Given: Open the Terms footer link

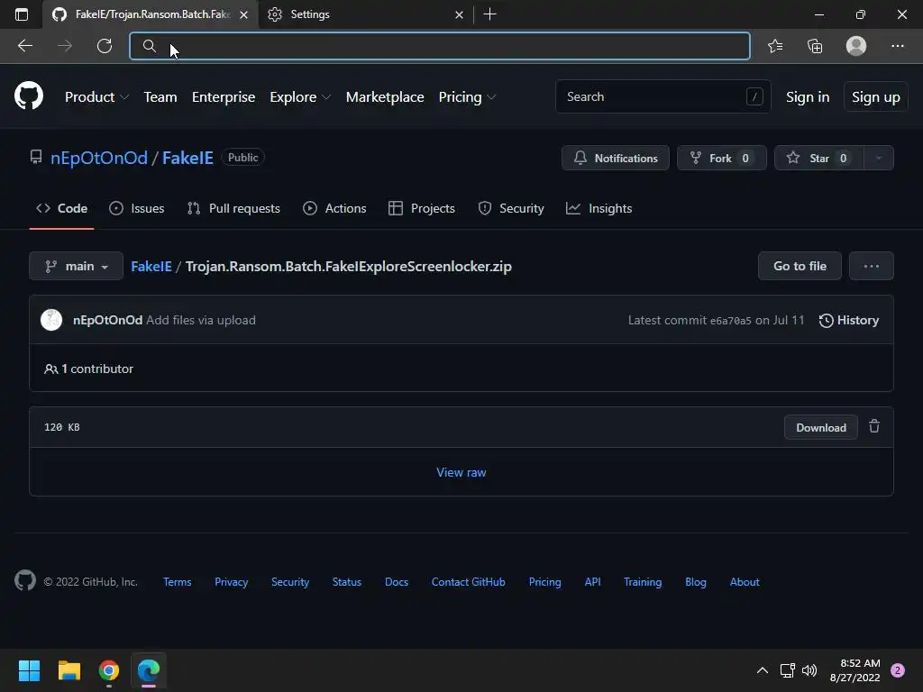Looking at the screenshot, I should pyautogui.click(x=178, y=581).
